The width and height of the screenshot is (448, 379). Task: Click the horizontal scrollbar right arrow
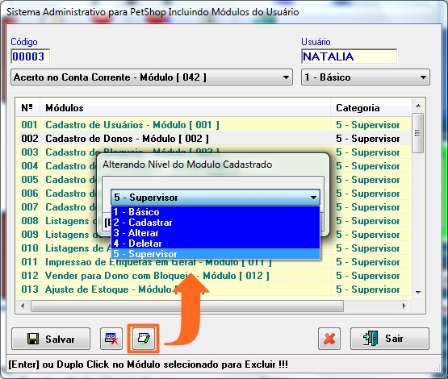point(404,306)
